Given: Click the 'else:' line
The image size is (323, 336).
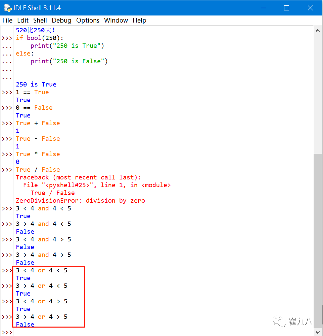Looking at the screenshot, I should (25, 53).
